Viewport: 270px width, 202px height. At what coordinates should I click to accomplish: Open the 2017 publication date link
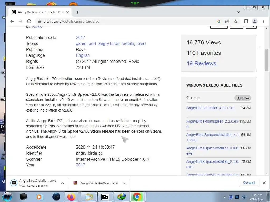pyautogui.click(x=80, y=37)
